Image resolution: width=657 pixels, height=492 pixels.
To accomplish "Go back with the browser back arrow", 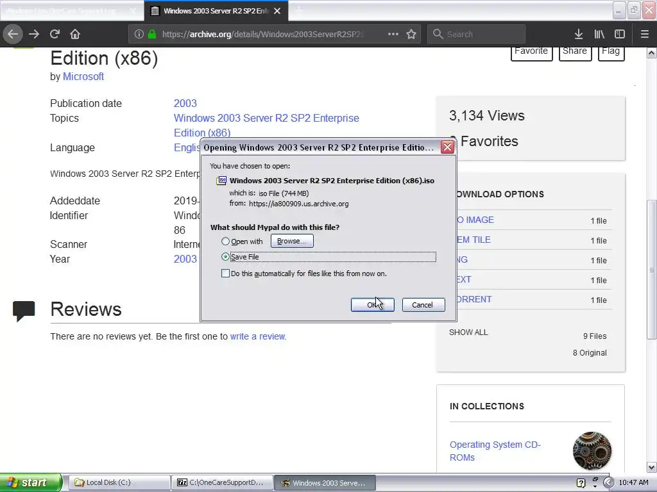I will (x=13, y=34).
